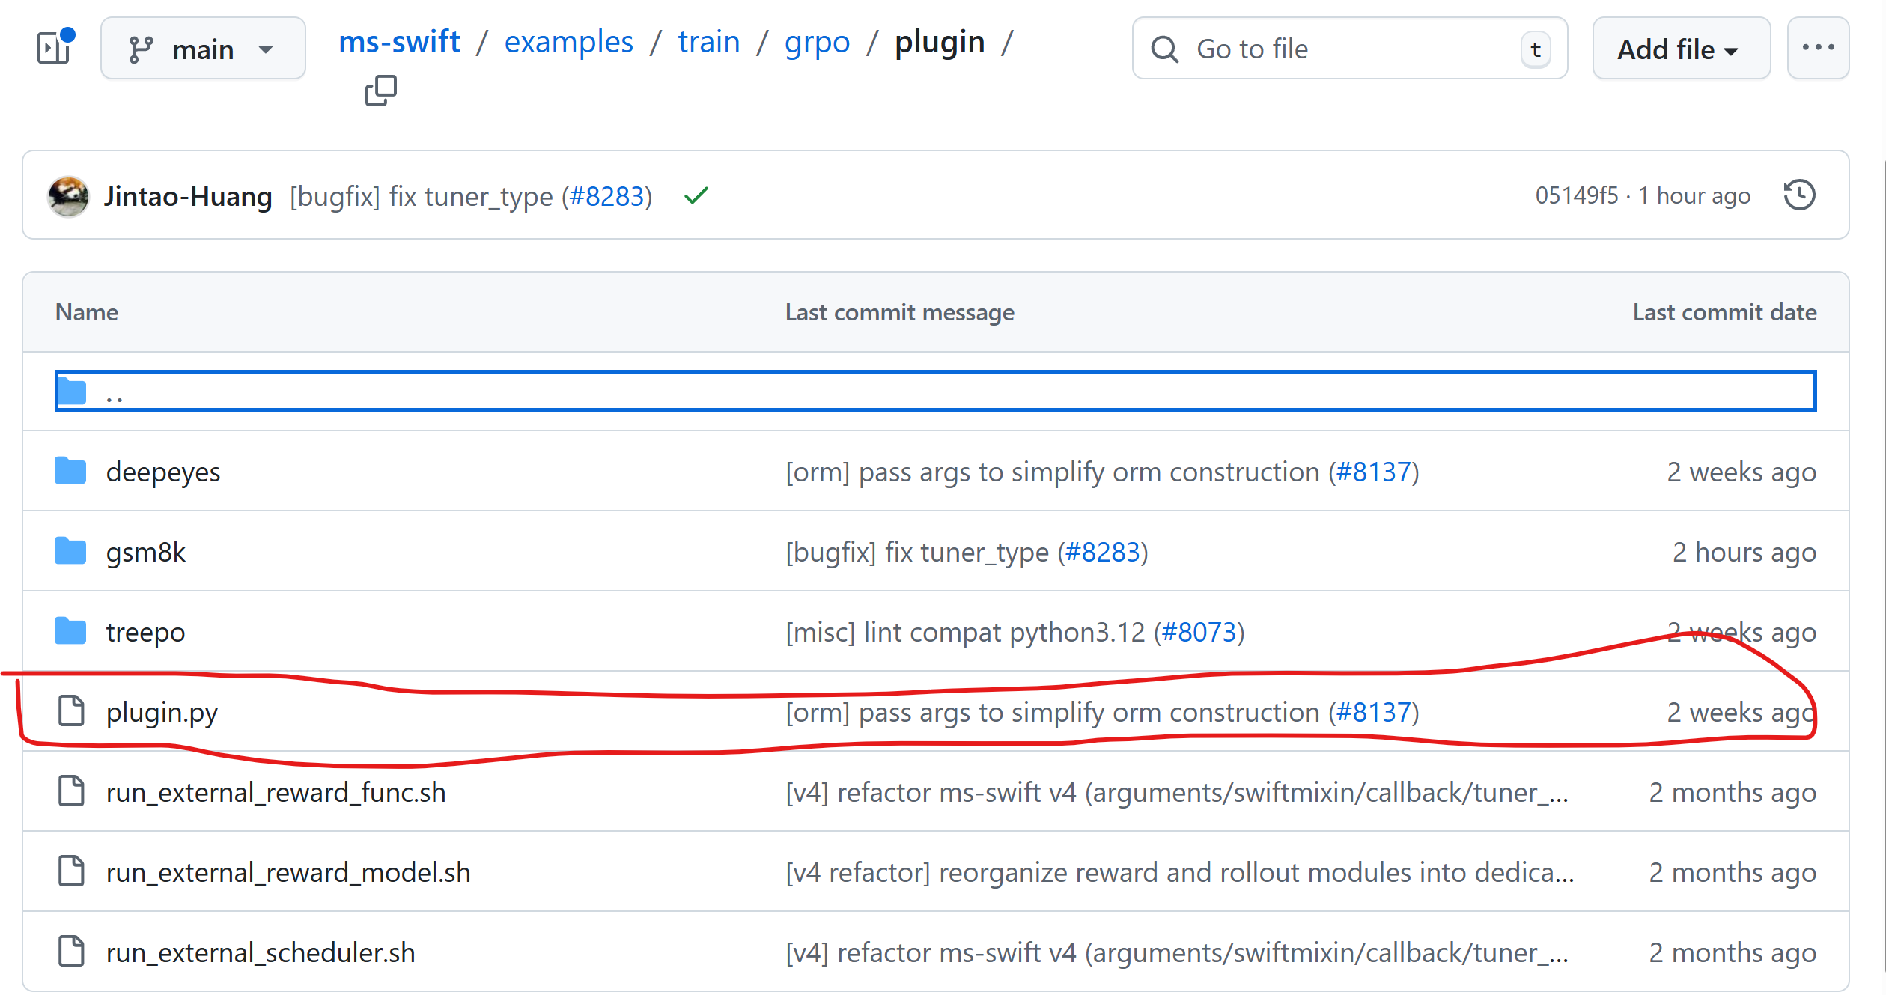Open the more options ellipsis menu

point(1818,49)
